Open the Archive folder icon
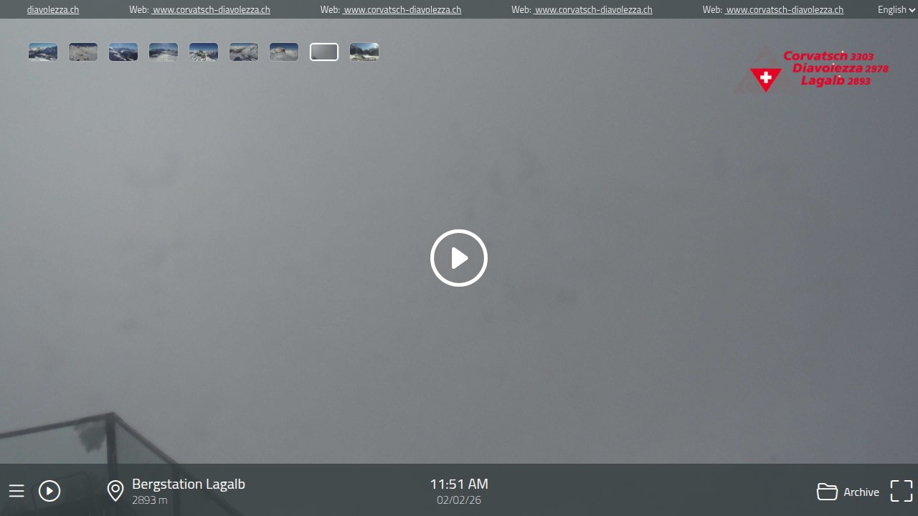 tap(827, 492)
